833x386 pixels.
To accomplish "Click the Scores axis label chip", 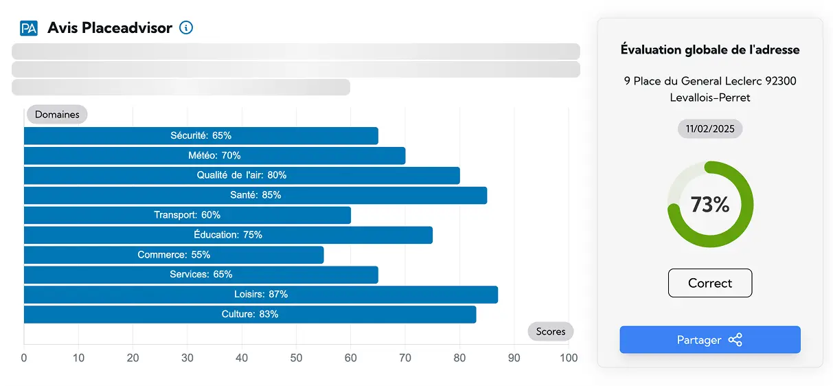I will point(551,331).
